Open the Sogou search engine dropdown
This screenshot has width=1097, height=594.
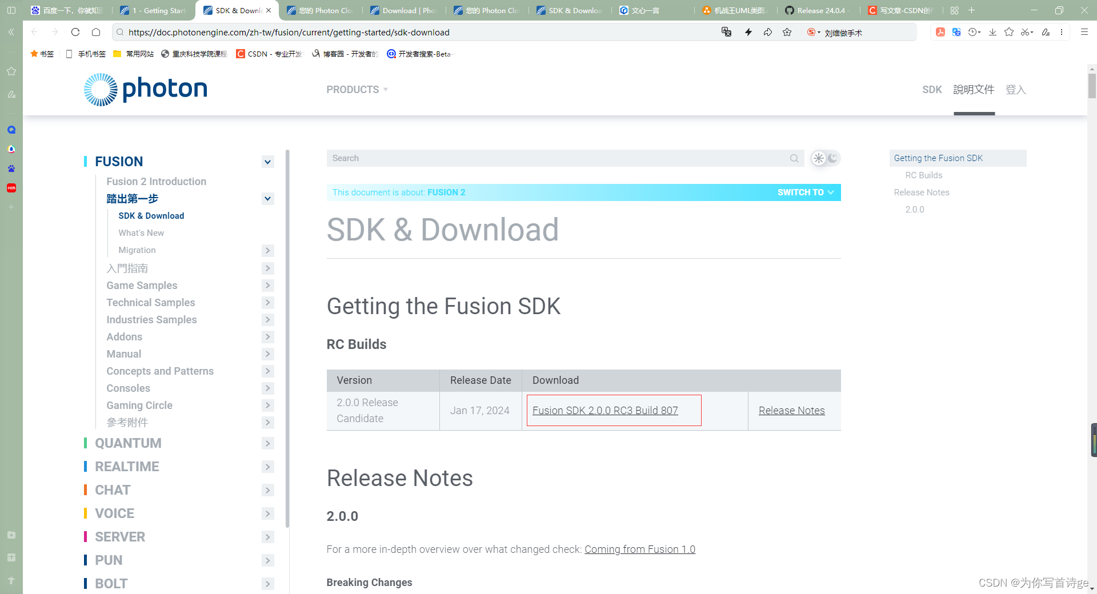tap(814, 32)
